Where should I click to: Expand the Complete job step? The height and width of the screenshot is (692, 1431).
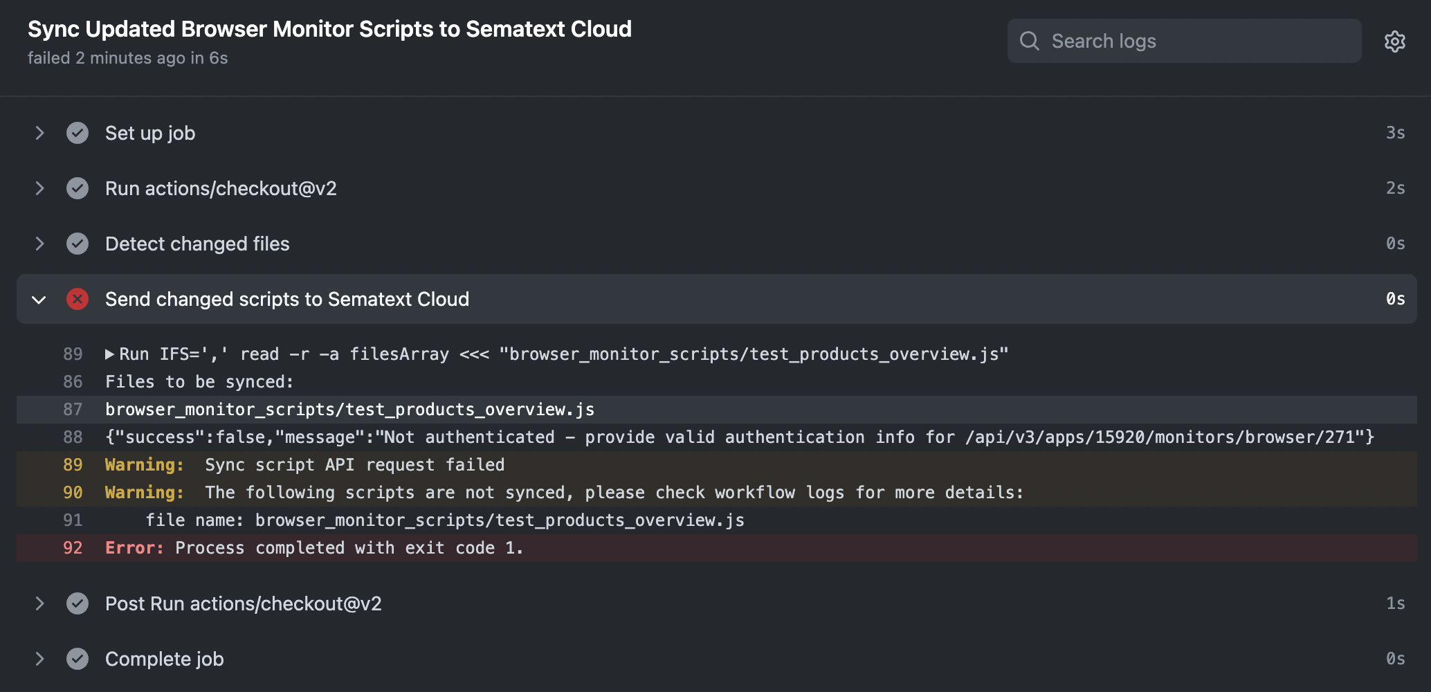pos(39,659)
